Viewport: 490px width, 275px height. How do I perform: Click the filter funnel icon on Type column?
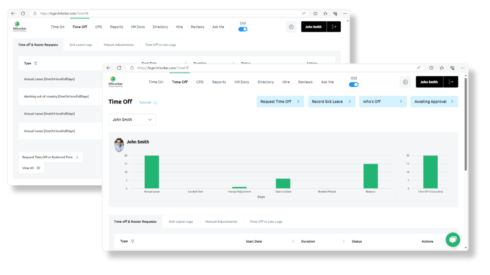click(x=132, y=241)
